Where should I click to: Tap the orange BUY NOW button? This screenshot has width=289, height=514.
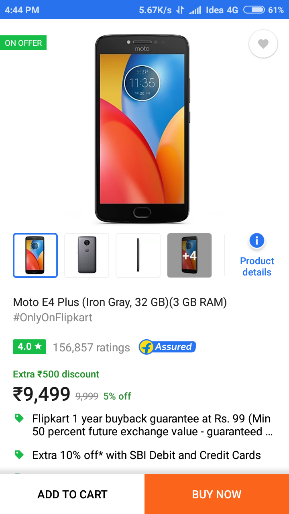click(217, 494)
